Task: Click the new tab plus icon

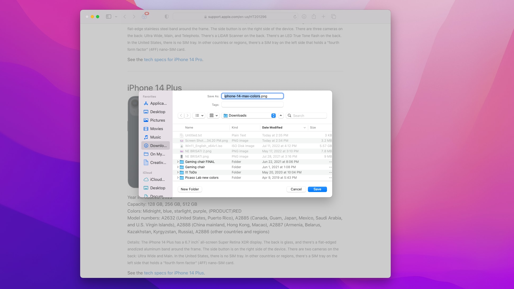Action: [323, 17]
